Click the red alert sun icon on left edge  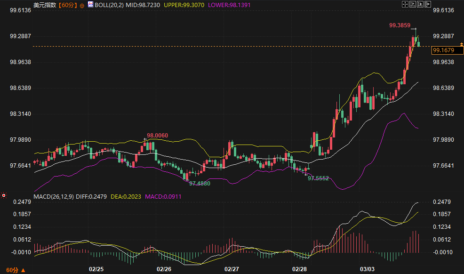click(x=4, y=195)
